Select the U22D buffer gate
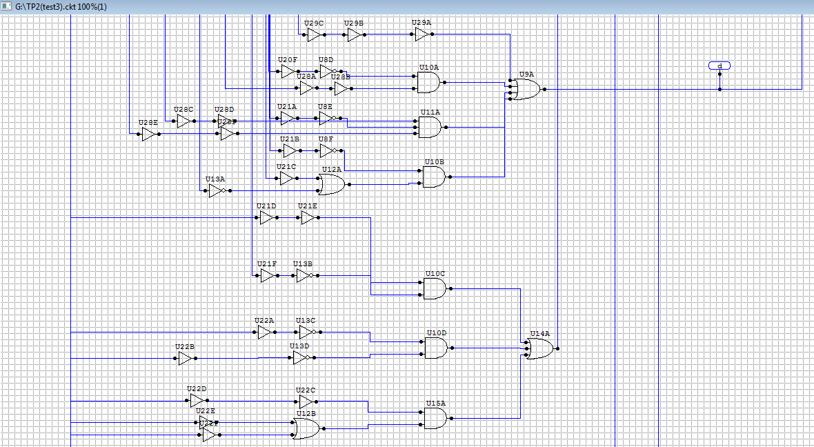 pos(197,401)
